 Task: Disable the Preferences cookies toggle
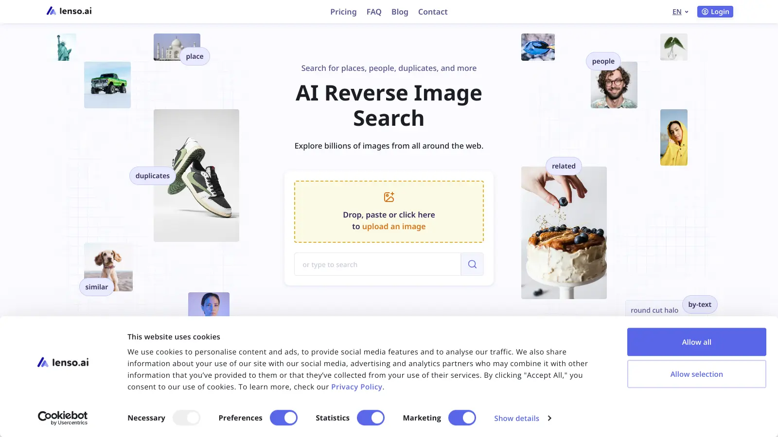click(x=283, y=417)
